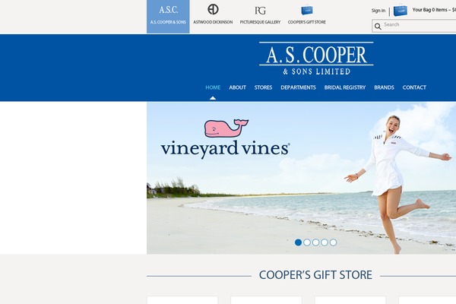
Task: Click the pink whale Vineyard Vines logo
Action: pos(226,128)
